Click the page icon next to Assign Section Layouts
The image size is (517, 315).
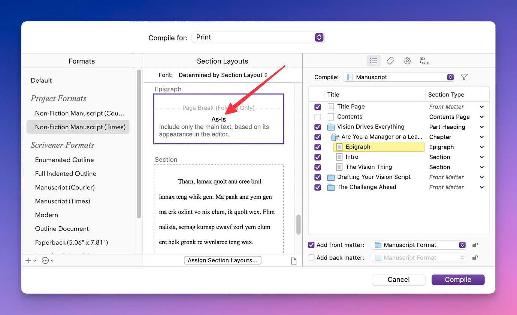point(294,260)
